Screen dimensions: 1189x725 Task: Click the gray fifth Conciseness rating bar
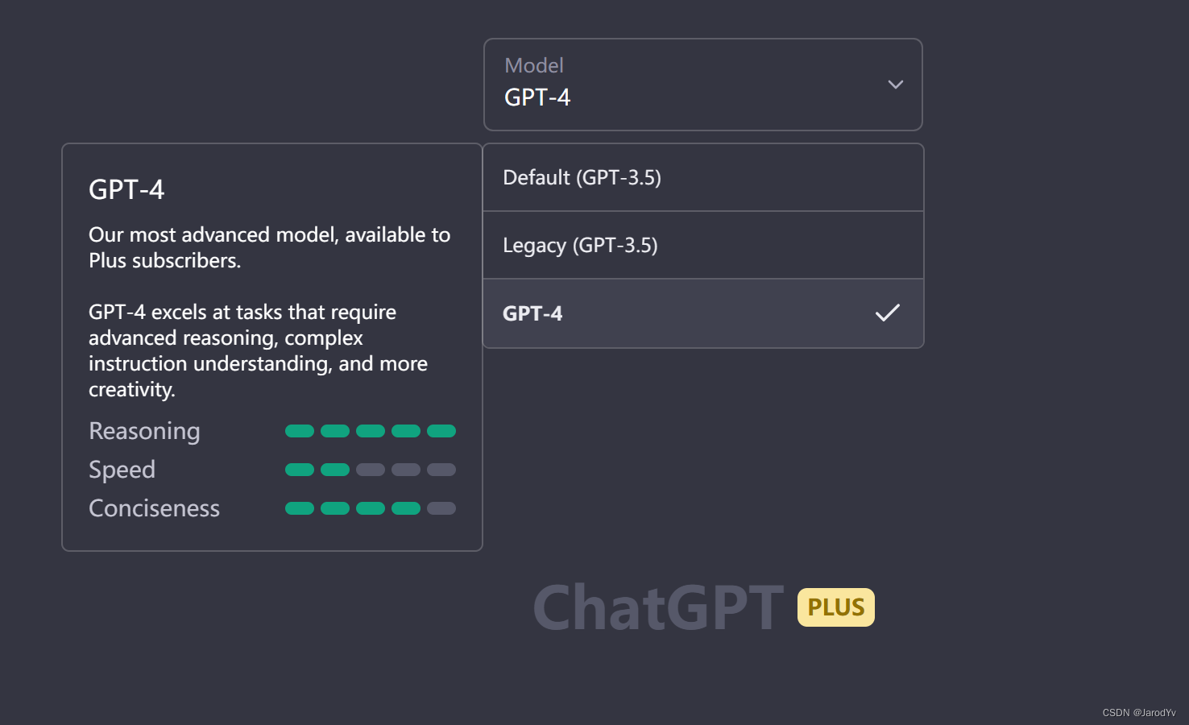tap(441, 508)
